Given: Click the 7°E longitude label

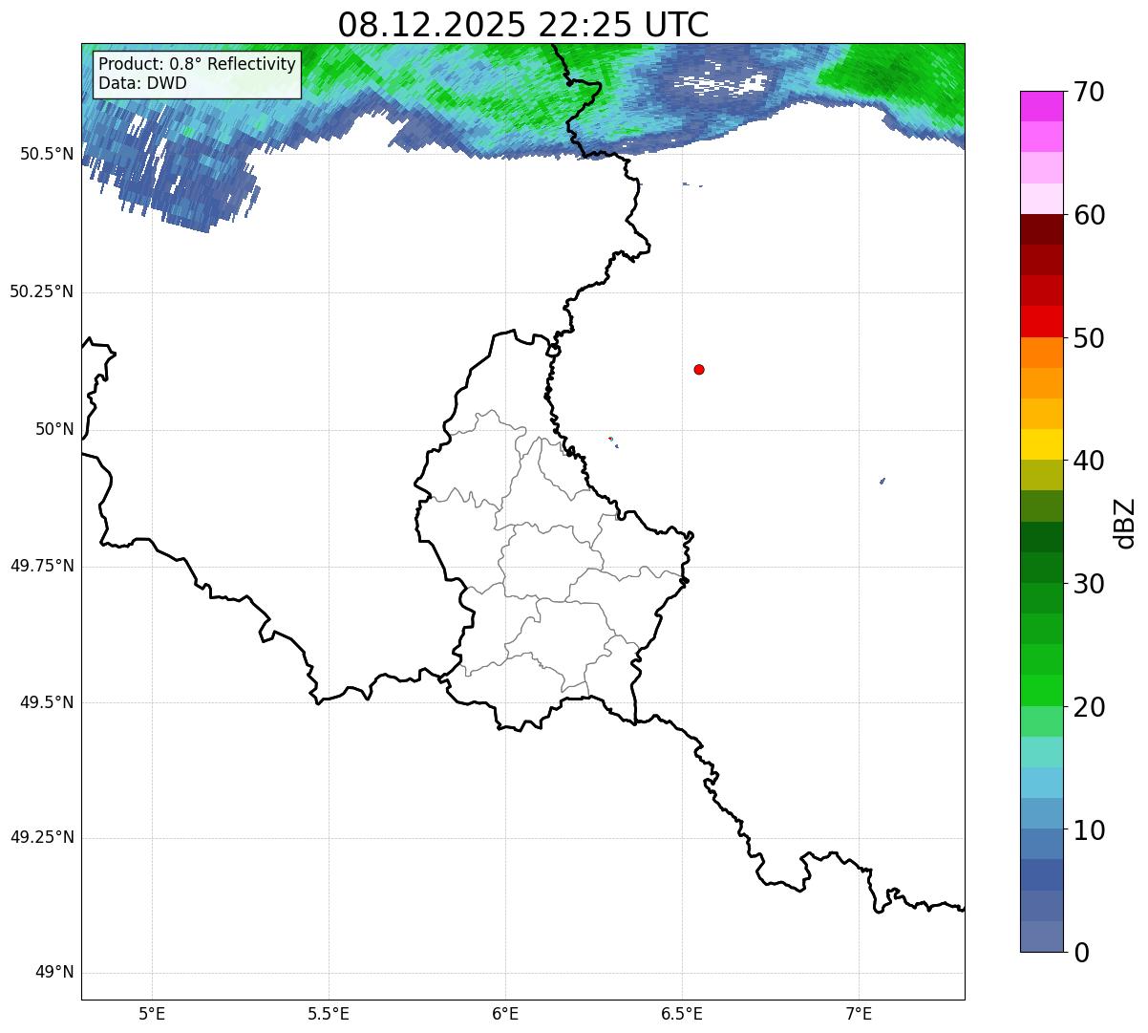Looking at the screenshot, I should (x=859, y=1013).
